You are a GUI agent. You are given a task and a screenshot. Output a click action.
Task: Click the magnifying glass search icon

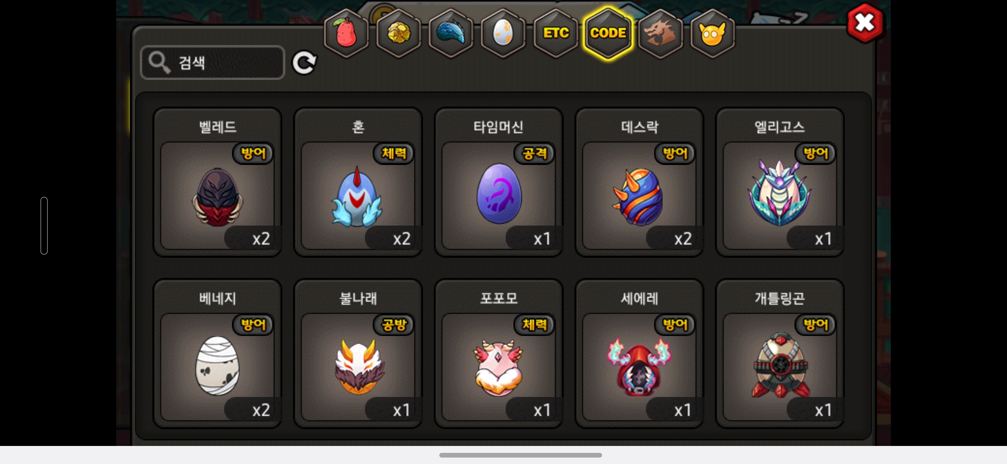(160, 63)
